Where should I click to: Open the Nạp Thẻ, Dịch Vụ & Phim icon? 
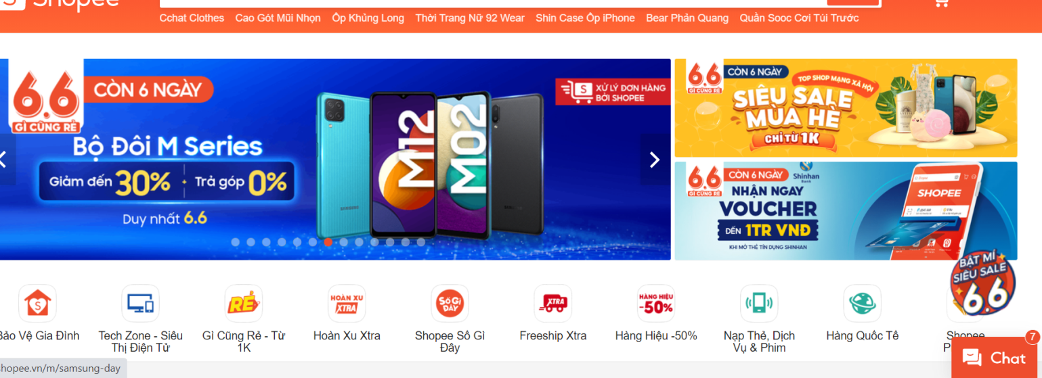point(759,303)
